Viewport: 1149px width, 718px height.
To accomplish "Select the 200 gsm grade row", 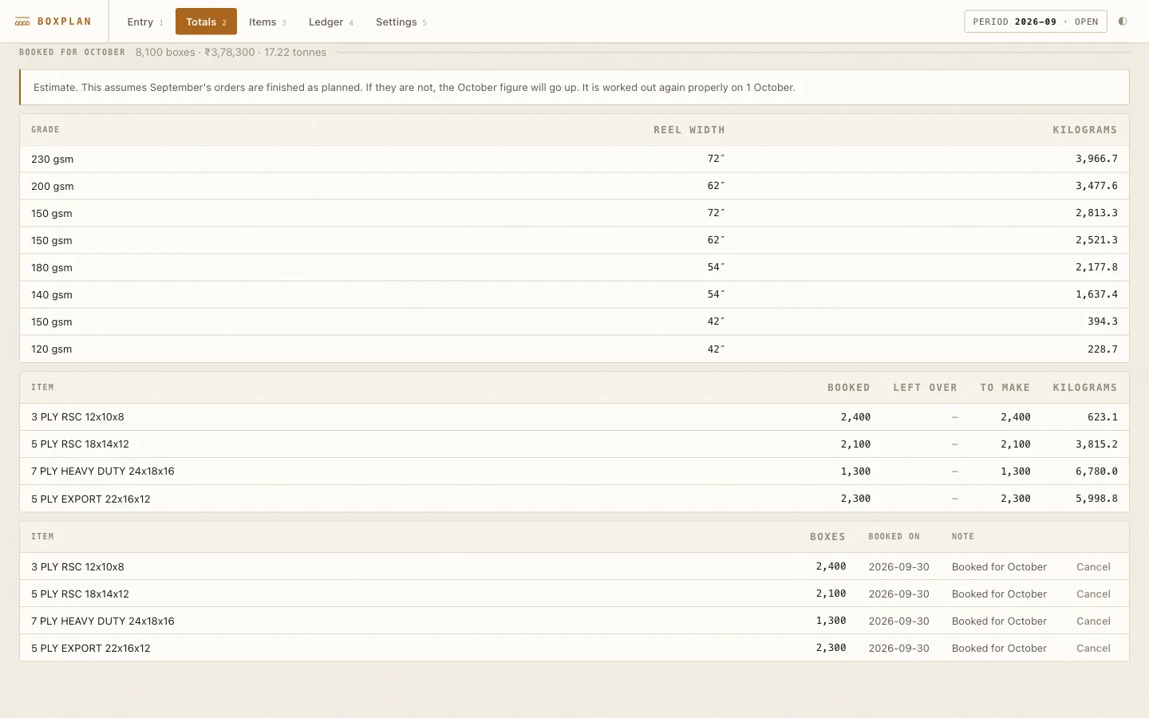I will 574,186.
